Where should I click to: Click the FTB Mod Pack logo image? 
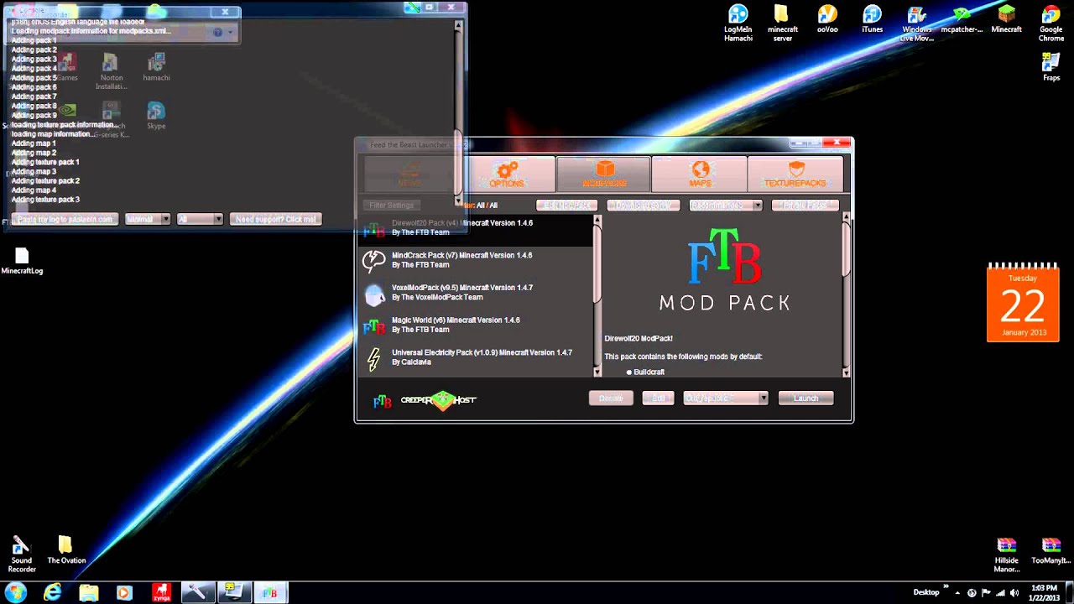click(724, 270)
